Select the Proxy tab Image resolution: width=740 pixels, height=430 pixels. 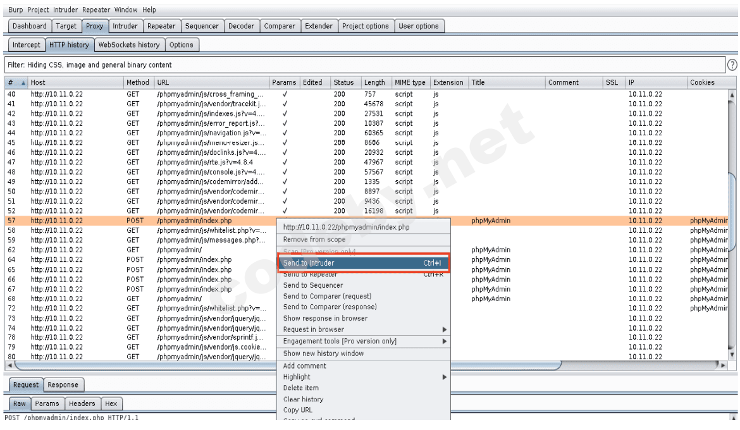tap(94, 26)
